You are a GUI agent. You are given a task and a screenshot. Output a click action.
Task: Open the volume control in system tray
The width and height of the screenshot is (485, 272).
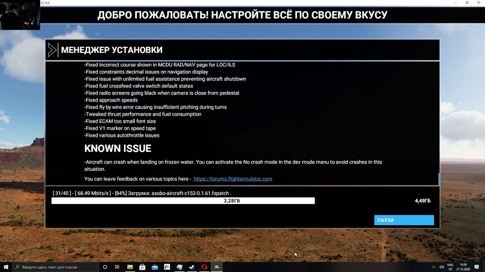tap(442, 267)
